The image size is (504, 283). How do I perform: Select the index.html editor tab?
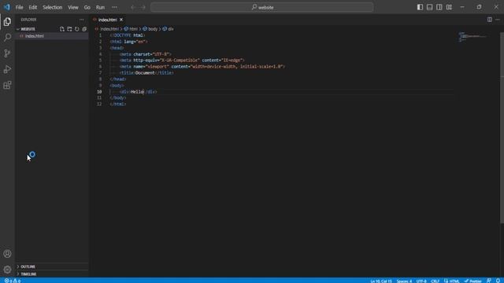[x=107, y=20]
